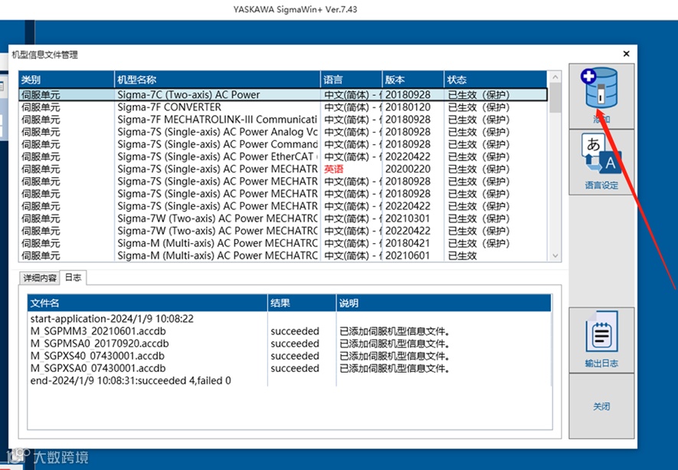
Task: Click the 语言 column header
Action: click(x=352, y=80)
